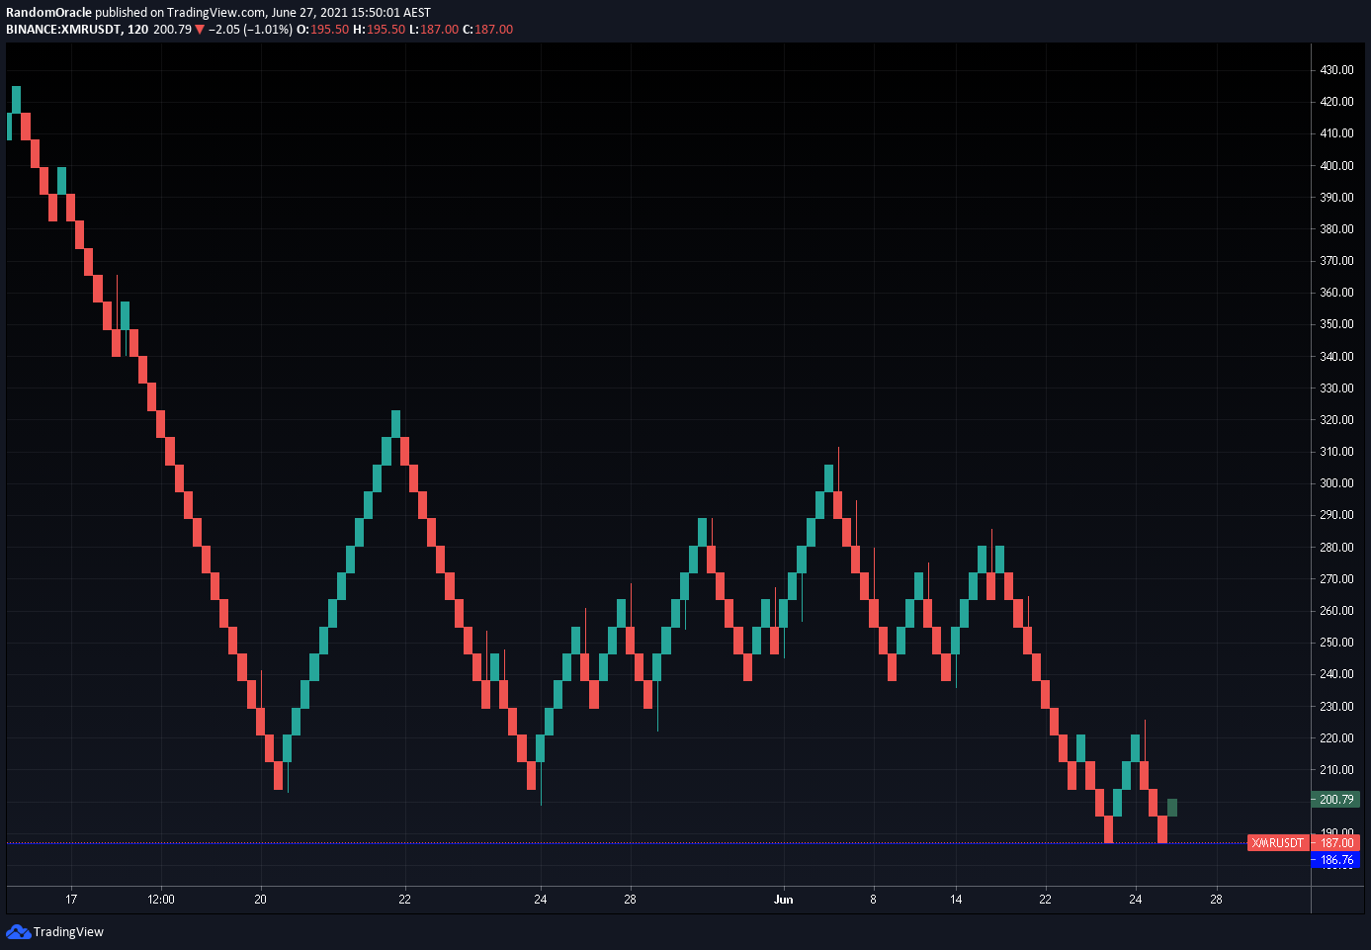This screenshot has height=950, width=1371.
Task: Click the 8 date label on time axis
Action: (873, 900)
